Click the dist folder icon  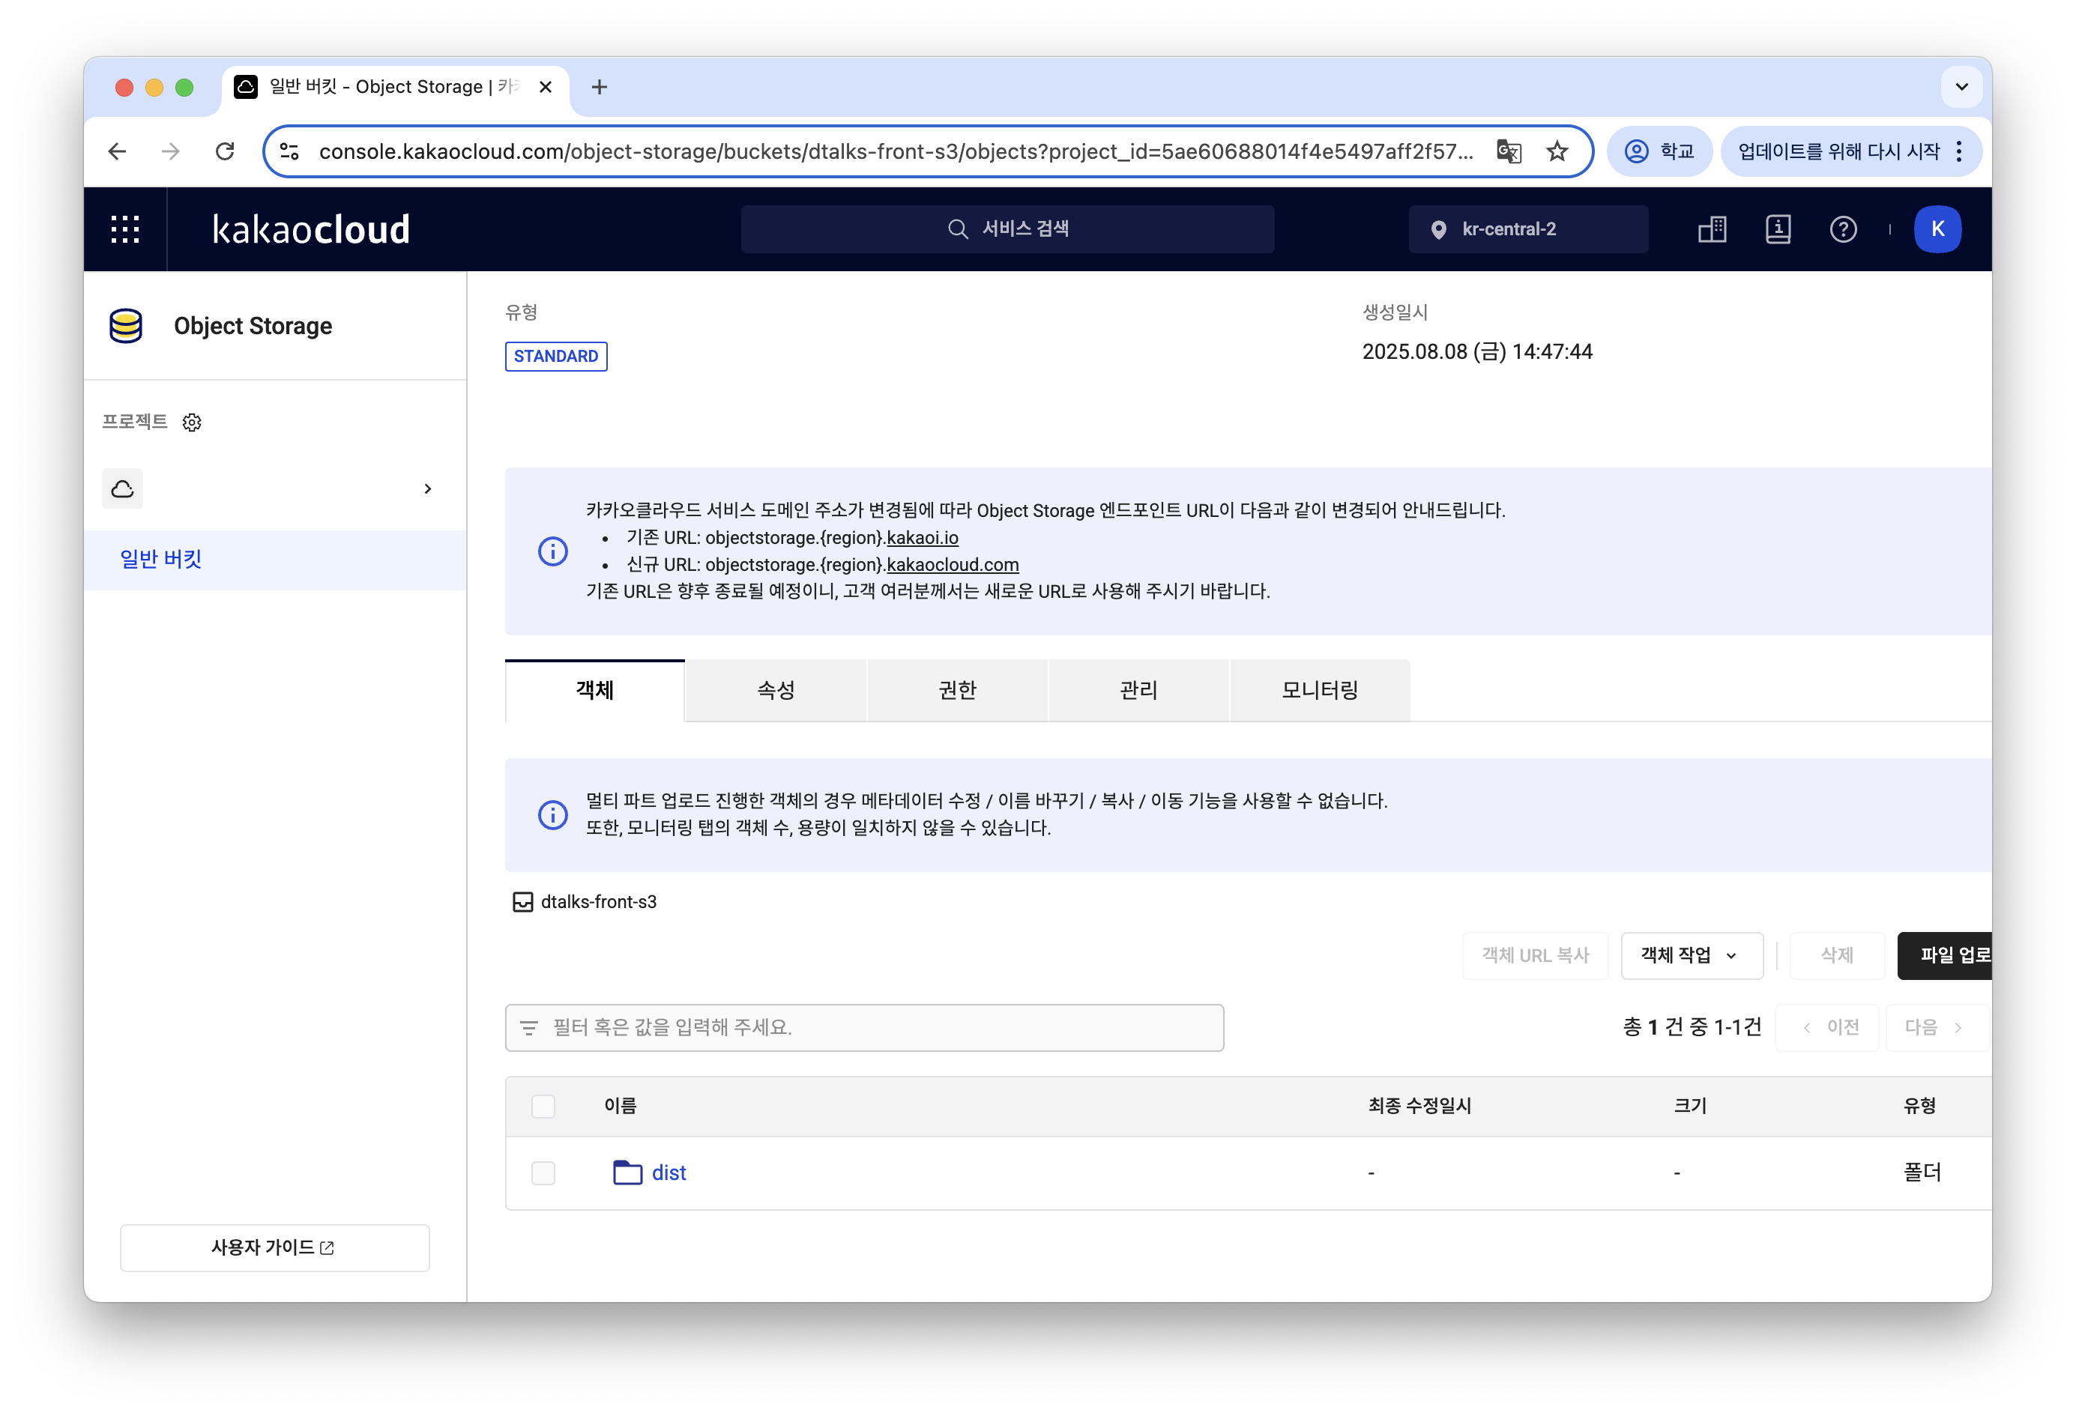click(x=628, y=1173)
